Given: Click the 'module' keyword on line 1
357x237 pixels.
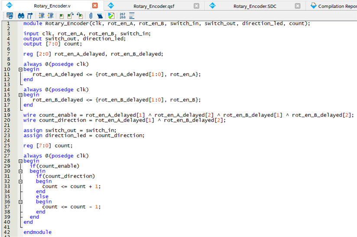Looking at the screenshot, I should coord(33,23).
